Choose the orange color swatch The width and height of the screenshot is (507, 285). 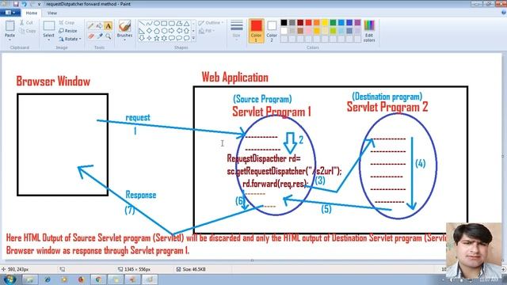coord(317,22)
